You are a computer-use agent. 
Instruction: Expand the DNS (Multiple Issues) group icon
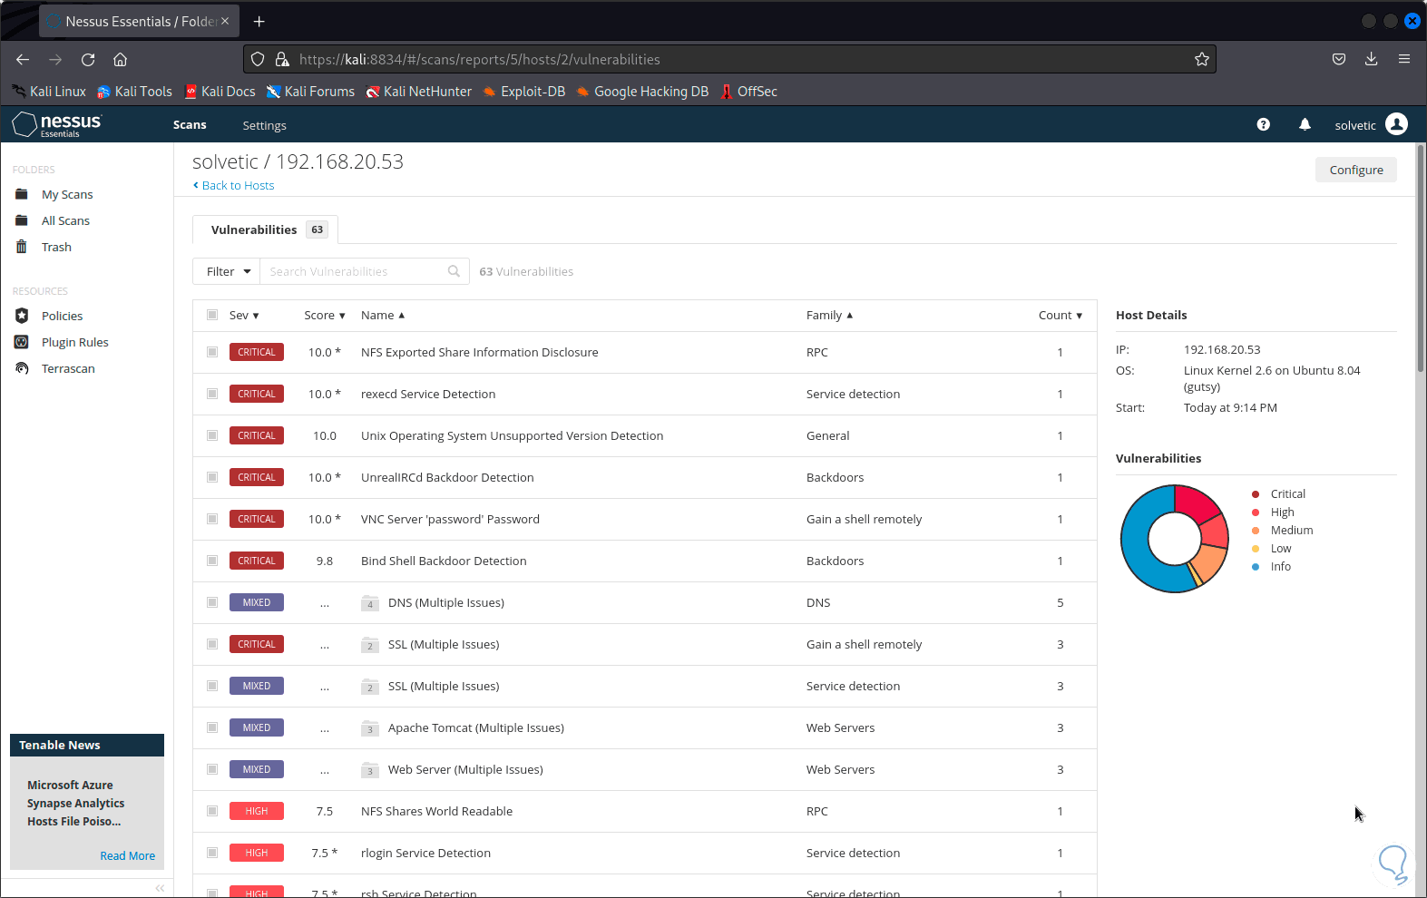[370, 603]
